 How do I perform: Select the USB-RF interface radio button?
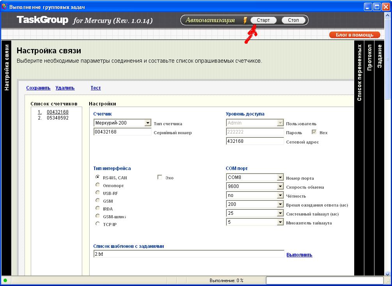[x=97, y=192]
